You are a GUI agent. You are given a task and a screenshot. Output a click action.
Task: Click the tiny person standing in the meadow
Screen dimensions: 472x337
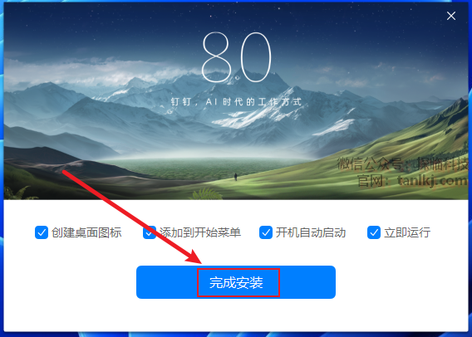(x=236, y=177)
